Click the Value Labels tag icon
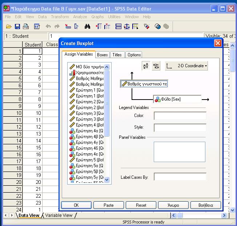The image size is (237, 226). pyautogui.click(x=146, y=27)
